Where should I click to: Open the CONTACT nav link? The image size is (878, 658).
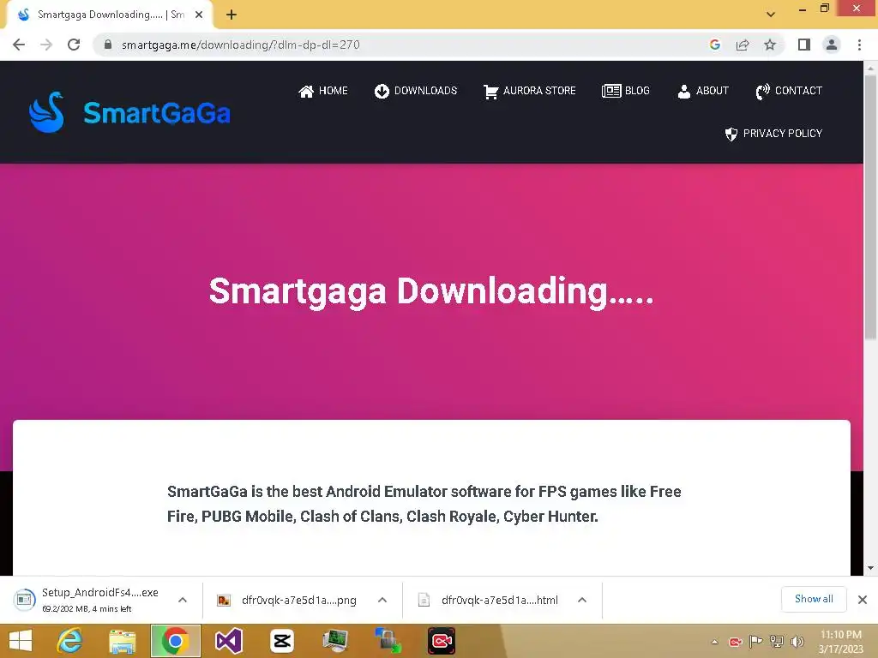(x=789, y=91)
